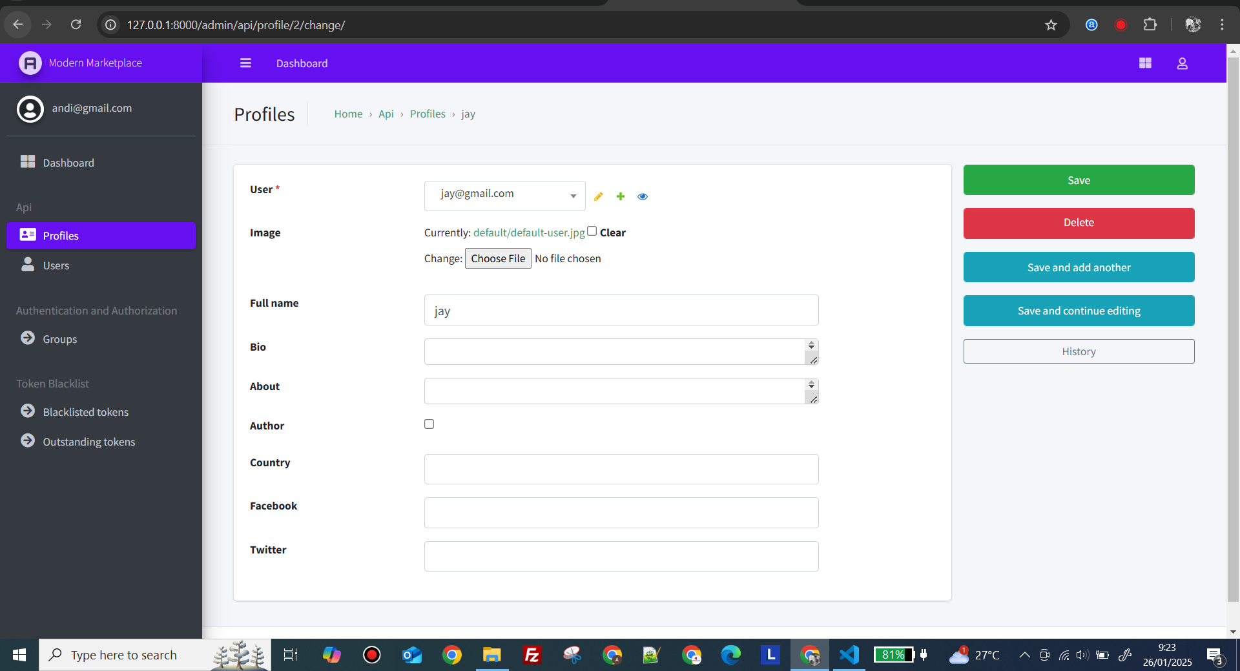The image size is (1240, 671).
Task: Click the Twitter input field
Action: pos(621,556)
